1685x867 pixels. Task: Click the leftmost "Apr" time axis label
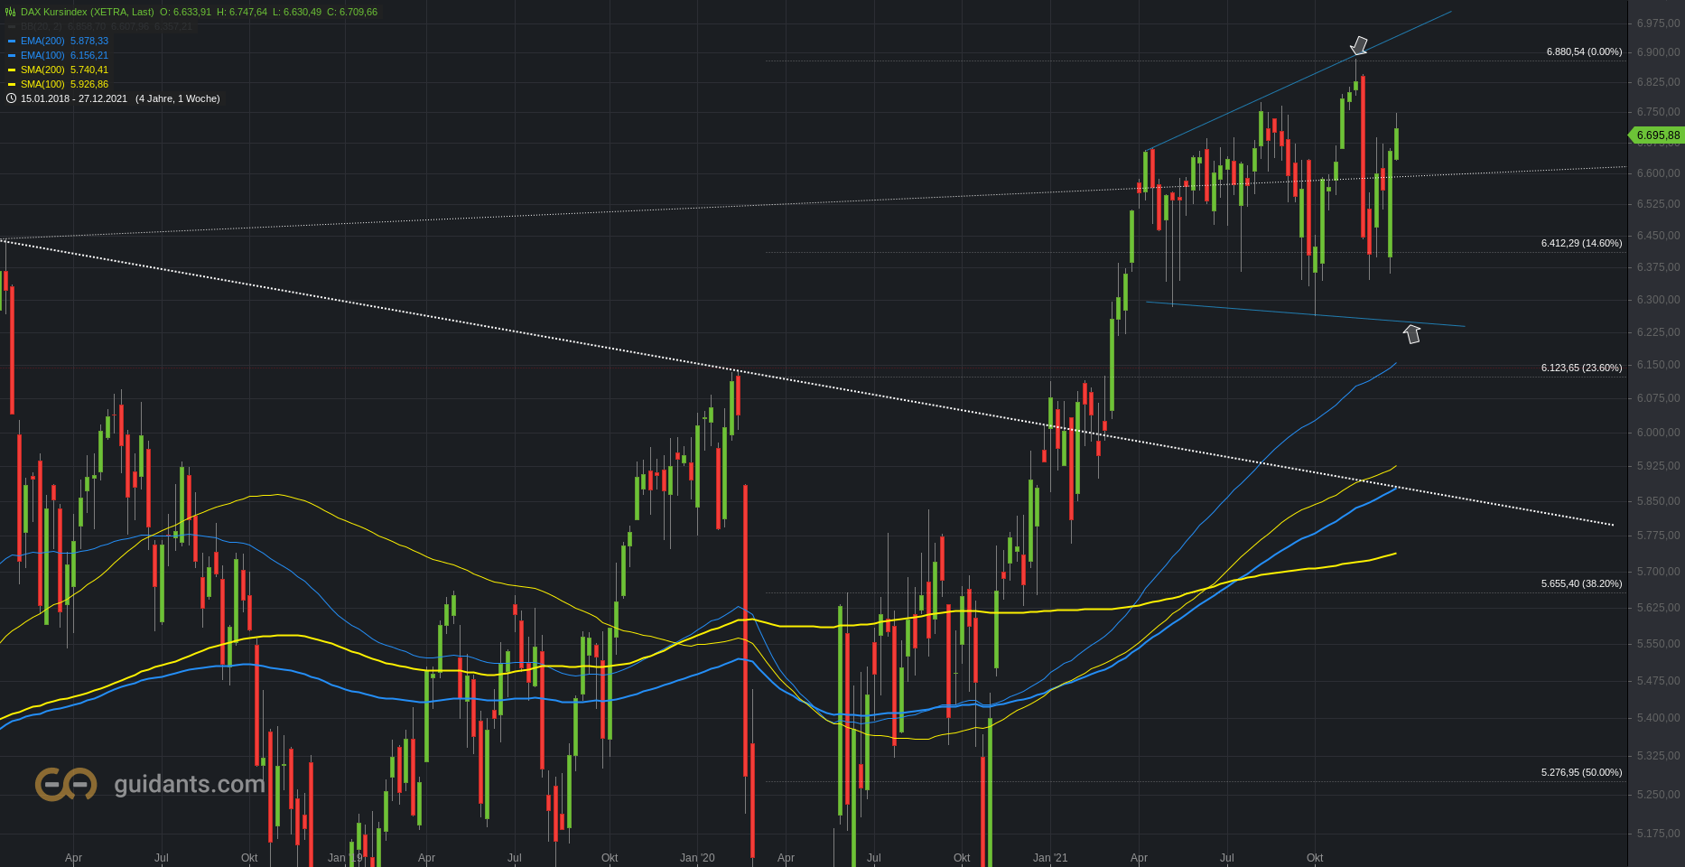tap(73, 857)
